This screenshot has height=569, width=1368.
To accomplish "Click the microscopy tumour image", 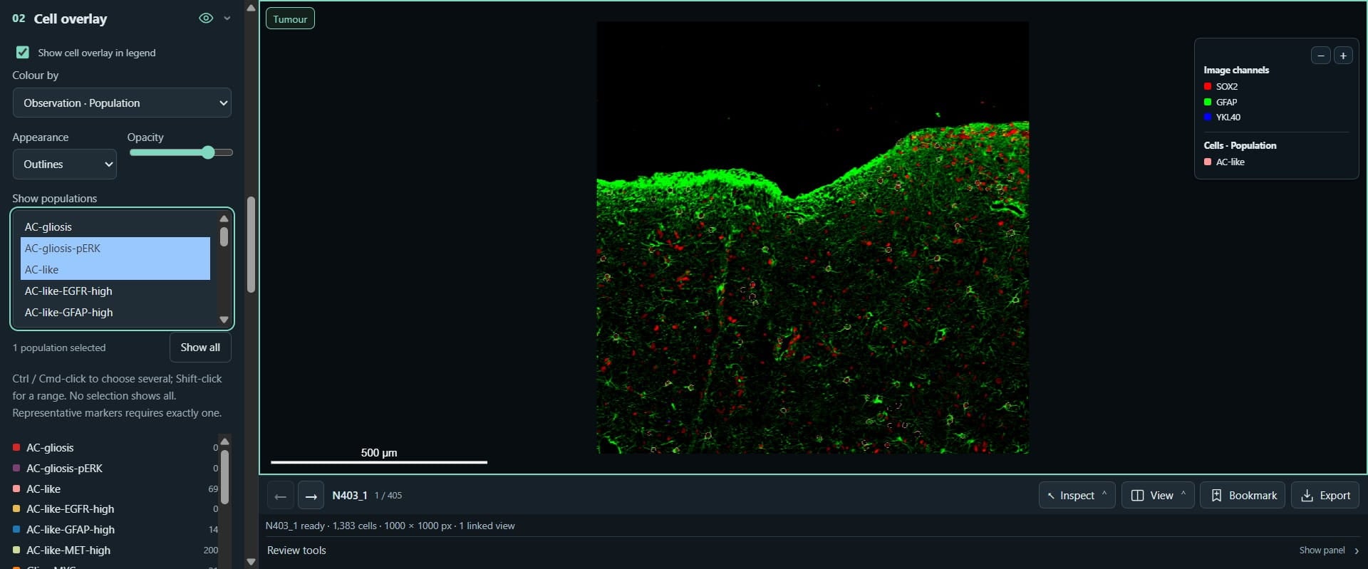I will point(812,237).
